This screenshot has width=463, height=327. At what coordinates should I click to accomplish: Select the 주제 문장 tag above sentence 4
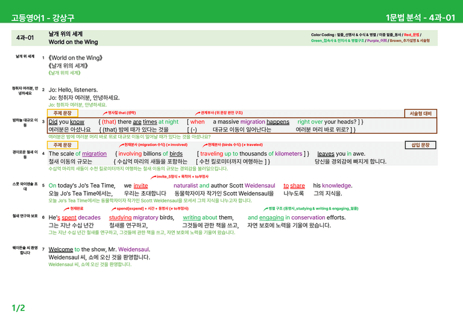coord(63,145)
